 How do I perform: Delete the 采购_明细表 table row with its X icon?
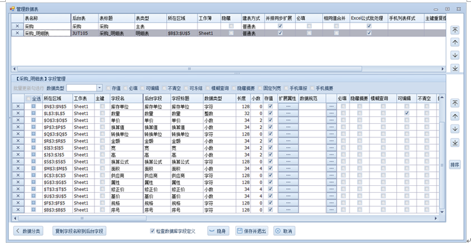(x=17, y=33)
